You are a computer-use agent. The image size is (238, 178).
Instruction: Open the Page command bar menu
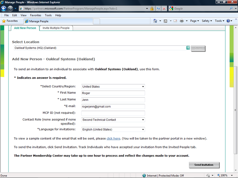tap(194, 21)
